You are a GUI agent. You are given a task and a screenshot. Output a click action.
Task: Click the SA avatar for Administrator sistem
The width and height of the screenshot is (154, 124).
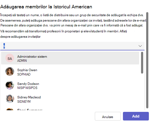pyautogui.click(x=10, y=58)
